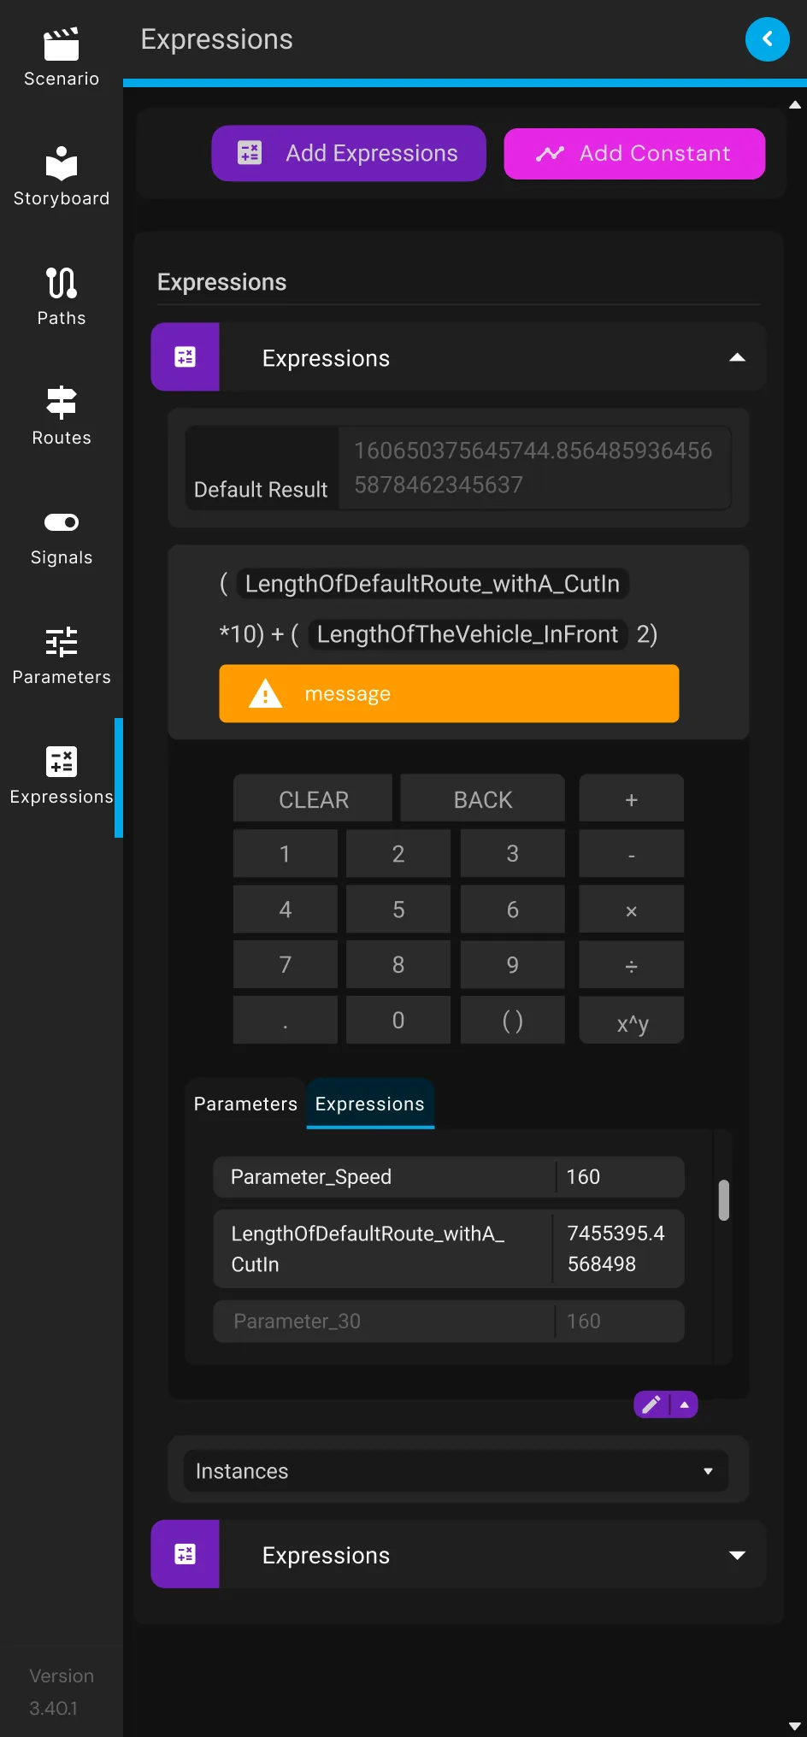This screenshot has height=1737, width=807.
Task: Expand the second Expressions accordion
Action: click(x=737, y=1555)
